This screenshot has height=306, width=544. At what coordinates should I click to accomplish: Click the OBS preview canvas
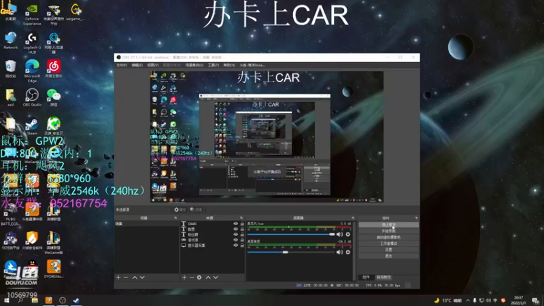pos(267,137)
